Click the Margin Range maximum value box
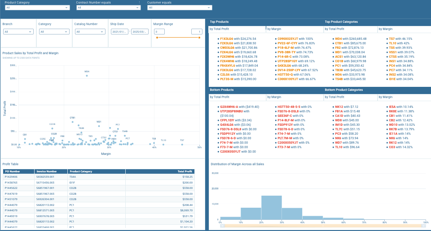Screen dimensions: 431x231 coord(197,32)
